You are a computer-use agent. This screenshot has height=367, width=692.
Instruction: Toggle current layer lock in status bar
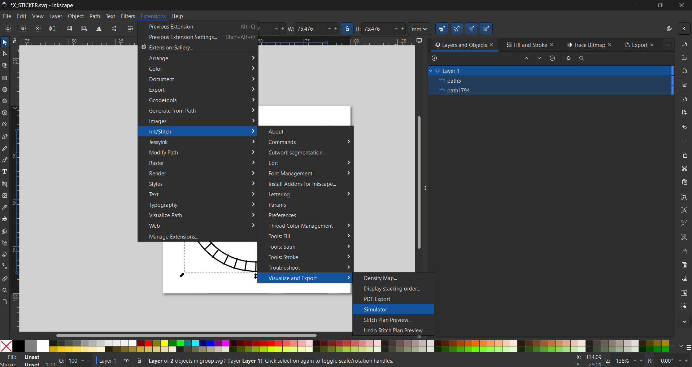[139, 361]
